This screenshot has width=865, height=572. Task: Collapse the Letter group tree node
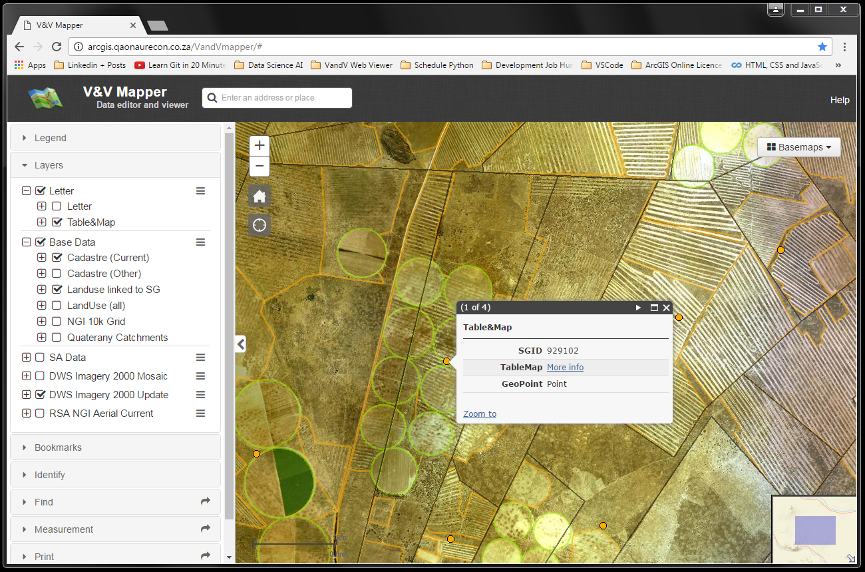click(27, 191)
